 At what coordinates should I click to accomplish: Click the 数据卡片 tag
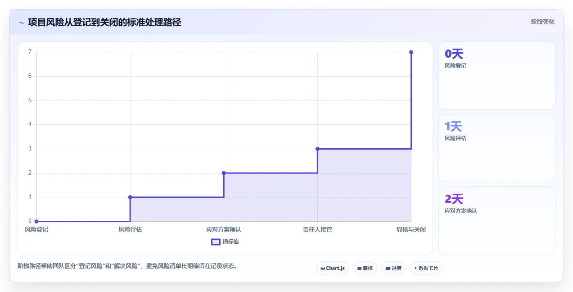[x=426, y=268]
